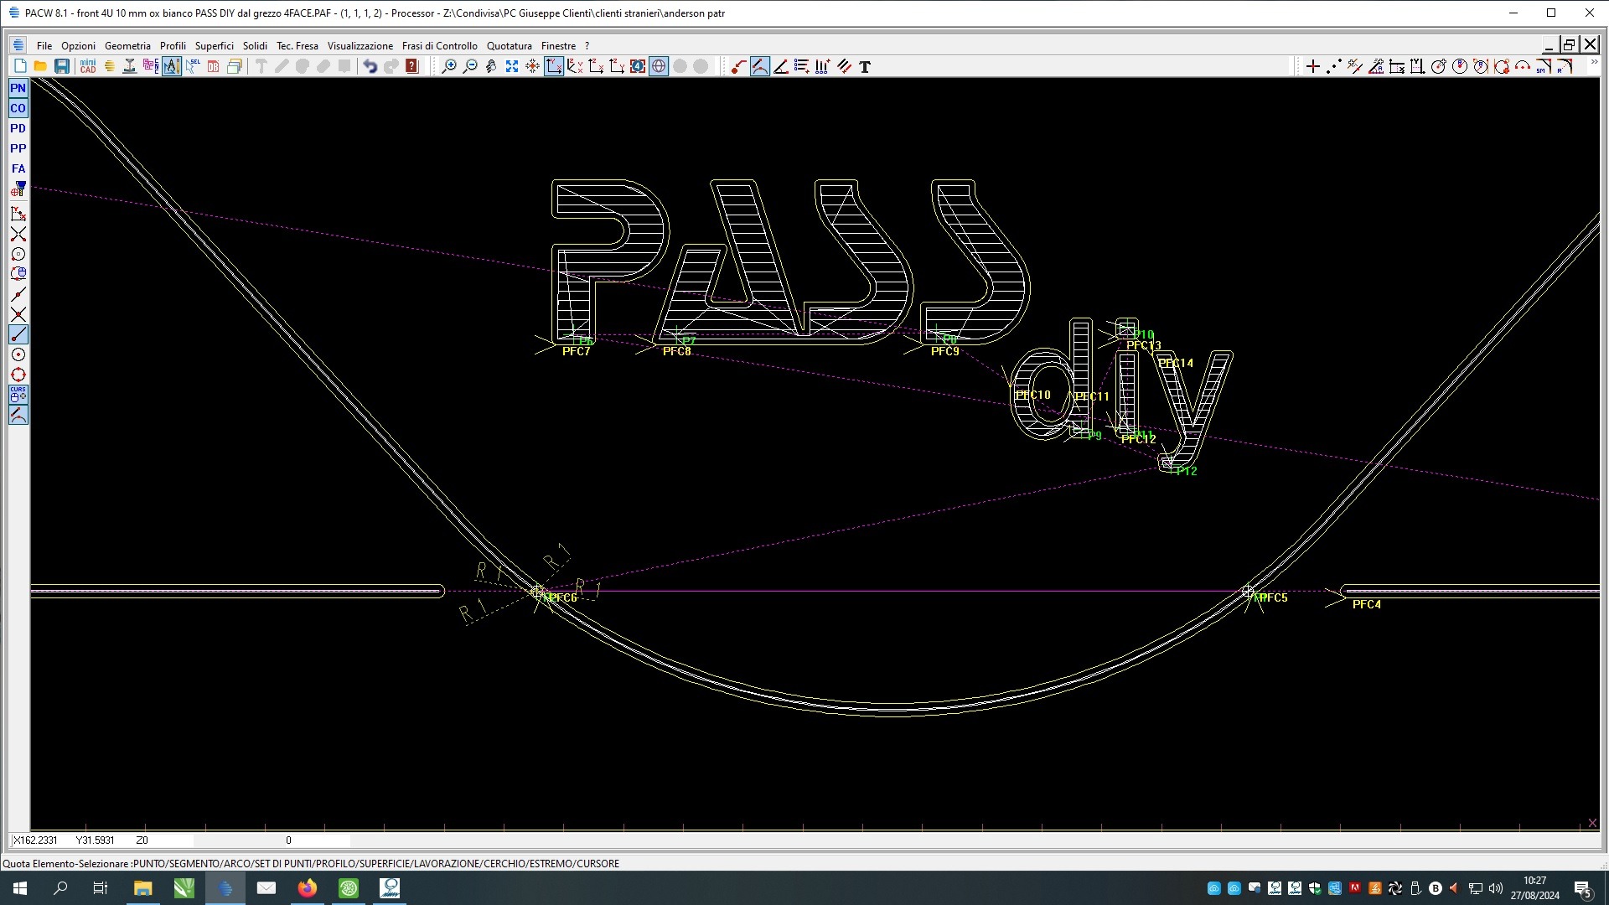Screen dimensions: 1609x905
Task: Click the SM chamfer corner icon
Action: click(x=1544, y=66)
